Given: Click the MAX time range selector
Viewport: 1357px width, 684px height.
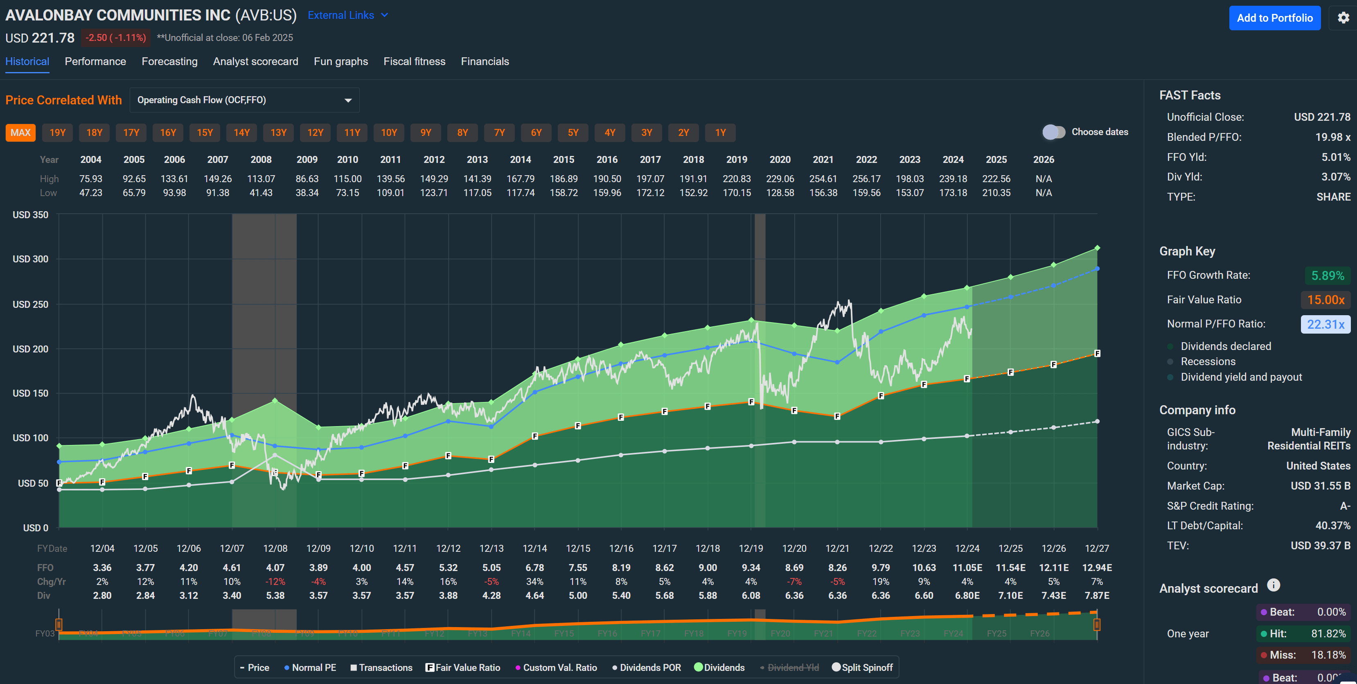Looking at the screenshot, I should point(20,132).
